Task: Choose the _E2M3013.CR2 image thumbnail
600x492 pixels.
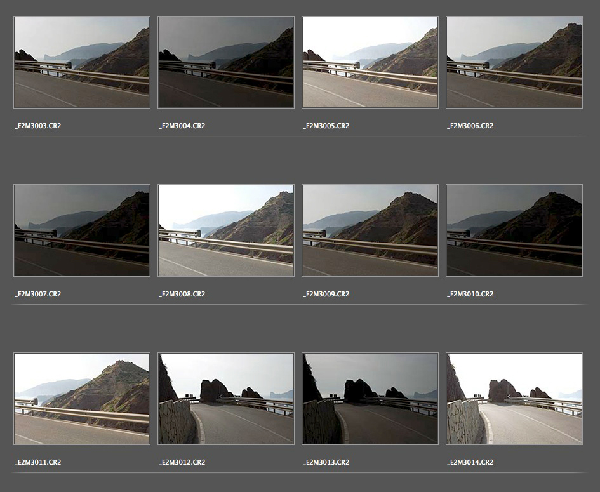Action: (370, 399)
